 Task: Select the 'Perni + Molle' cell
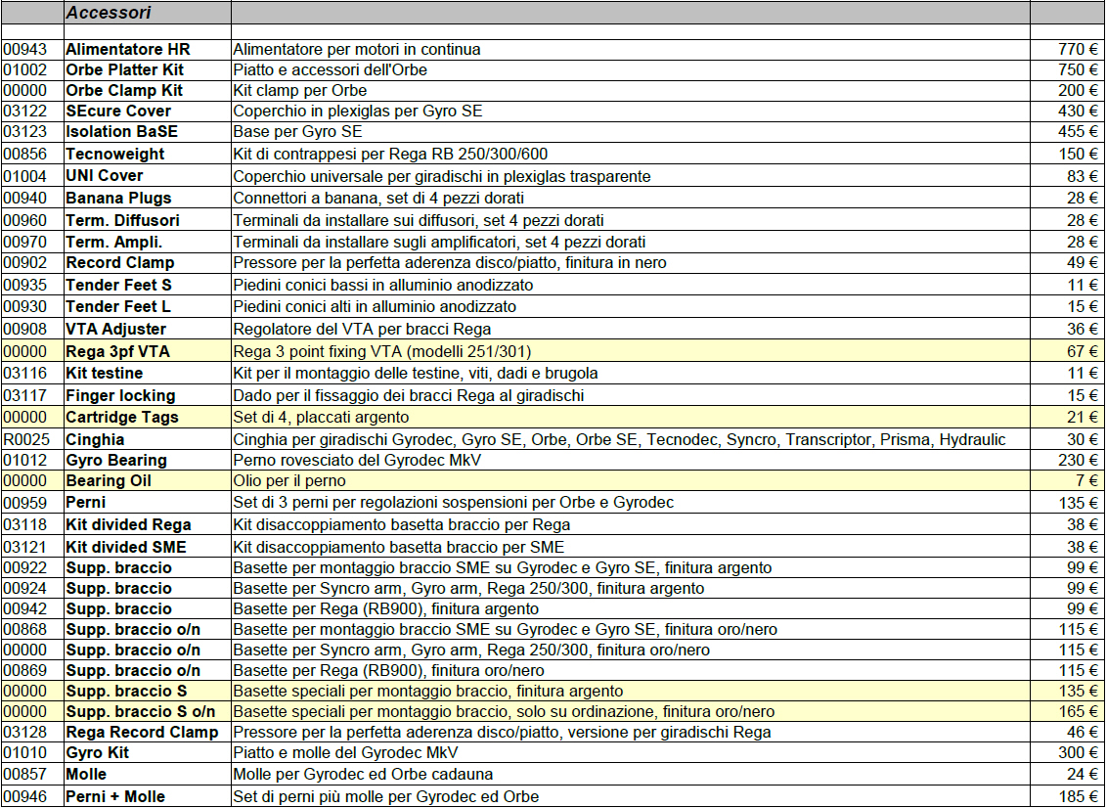[x=148, y=796]
